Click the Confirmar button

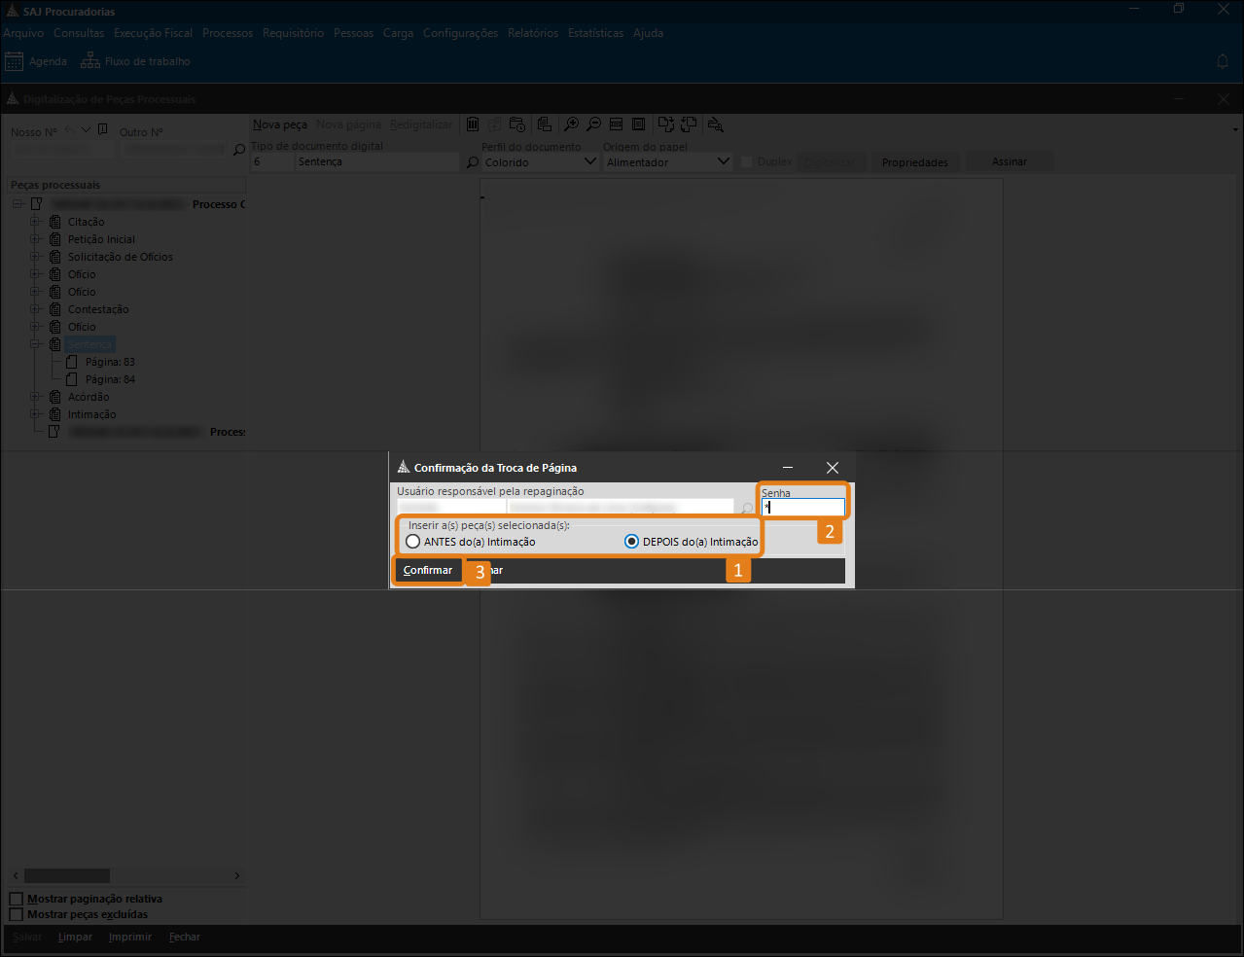tap(428, 570)
